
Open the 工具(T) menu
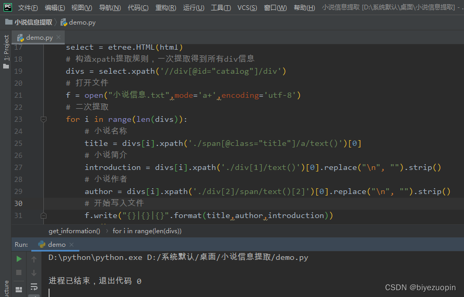(x=221, y=8)
